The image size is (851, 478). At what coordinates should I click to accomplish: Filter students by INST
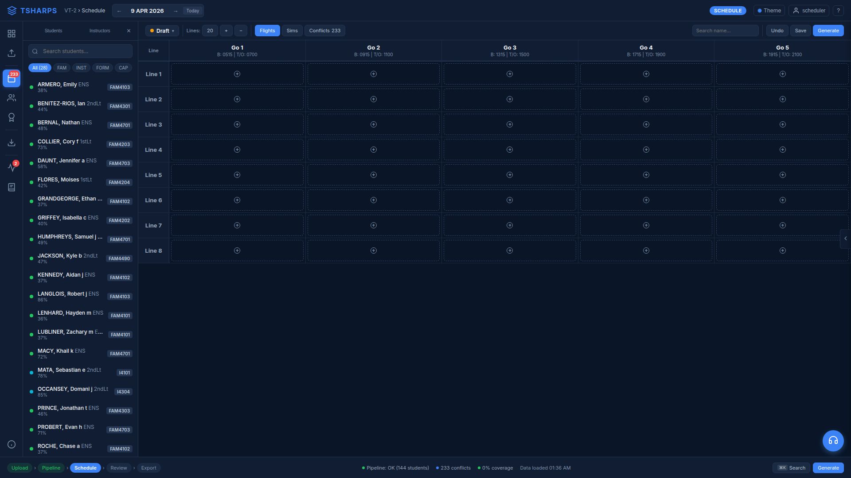pos(81,68)
